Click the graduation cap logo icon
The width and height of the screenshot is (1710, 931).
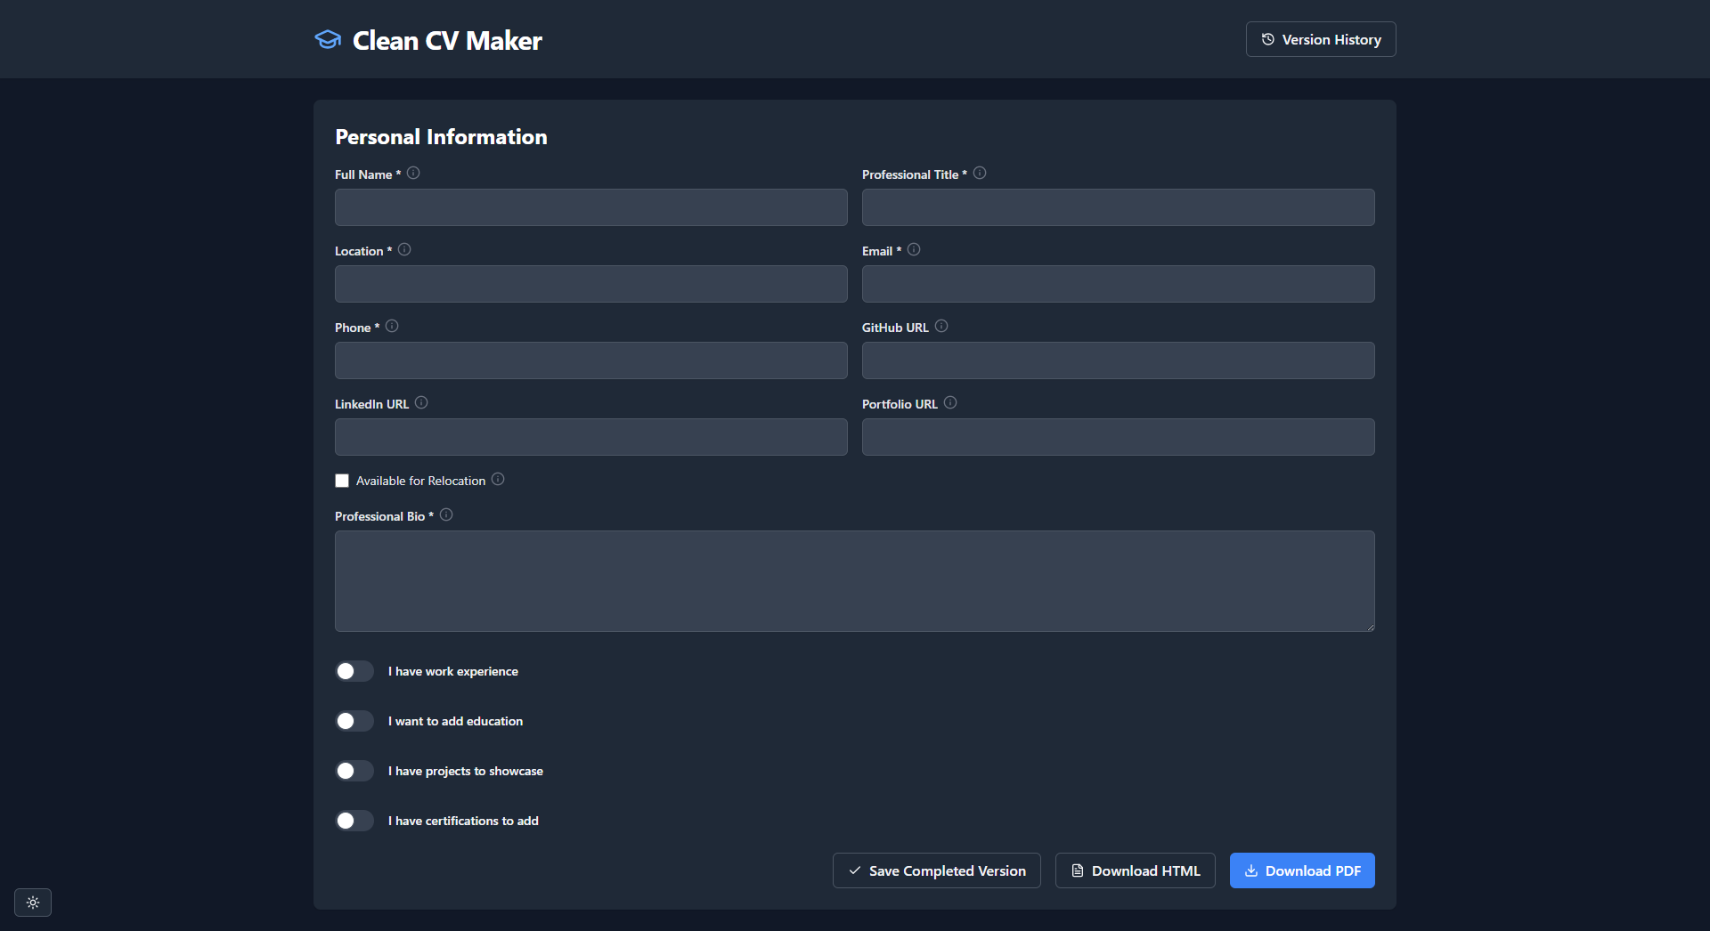[328, 39]
